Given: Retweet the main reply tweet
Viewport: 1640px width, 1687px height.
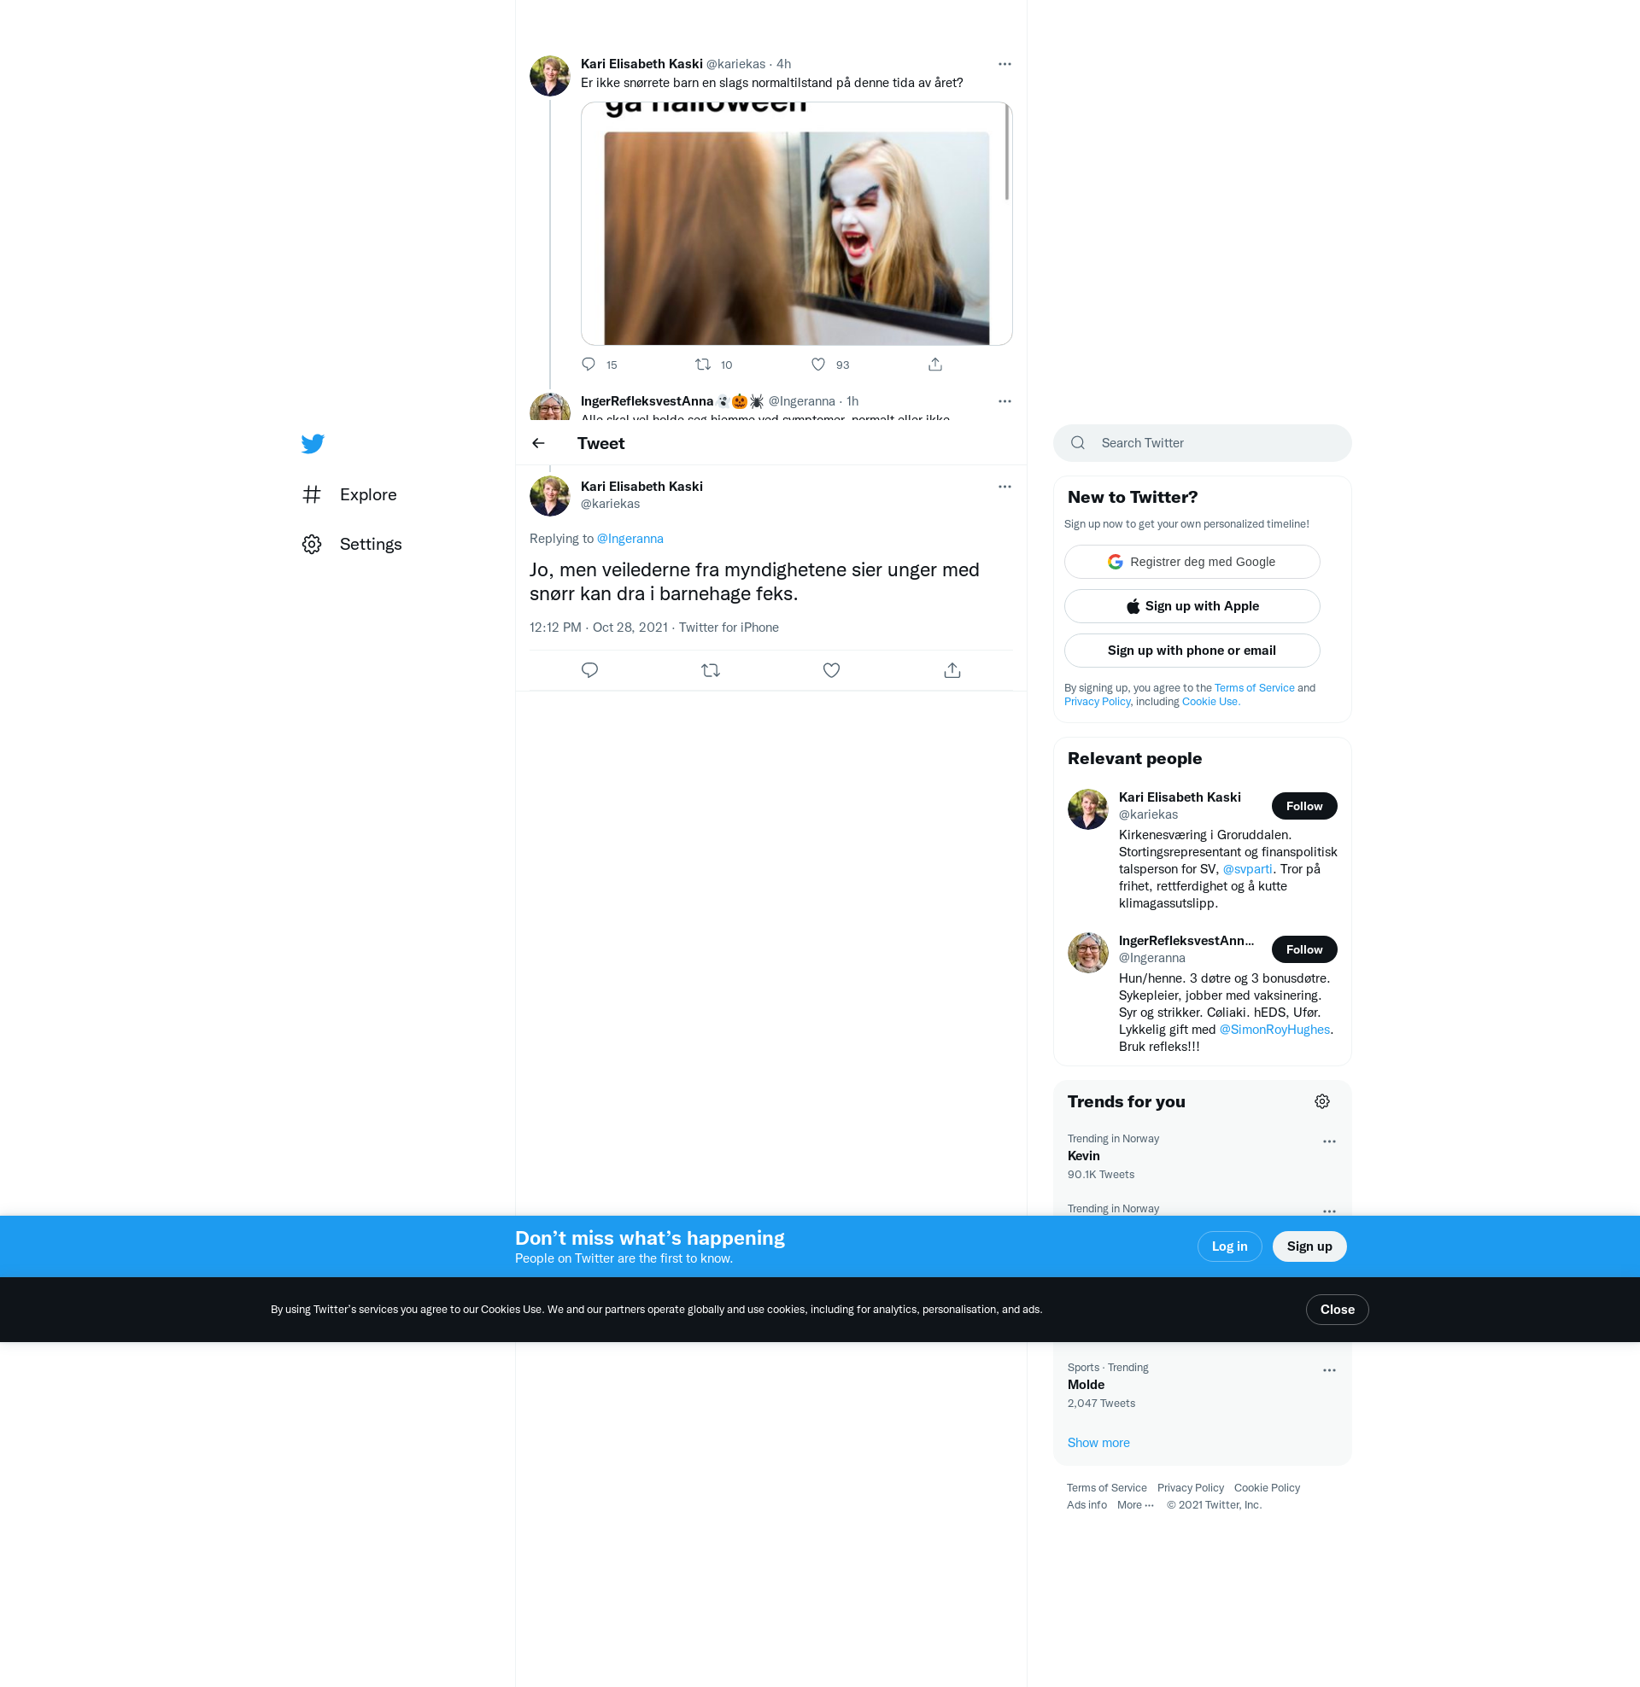Looking at the screenshot, I should click(x=711, y=670).
